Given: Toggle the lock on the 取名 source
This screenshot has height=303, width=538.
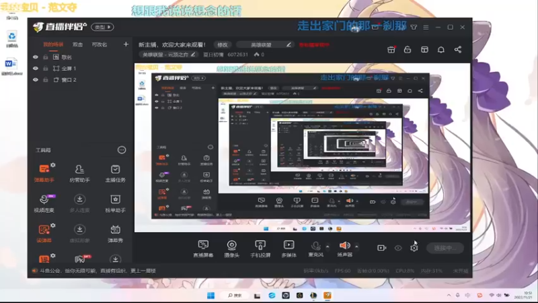Looking at the screenshot, I should coord(46,57).
